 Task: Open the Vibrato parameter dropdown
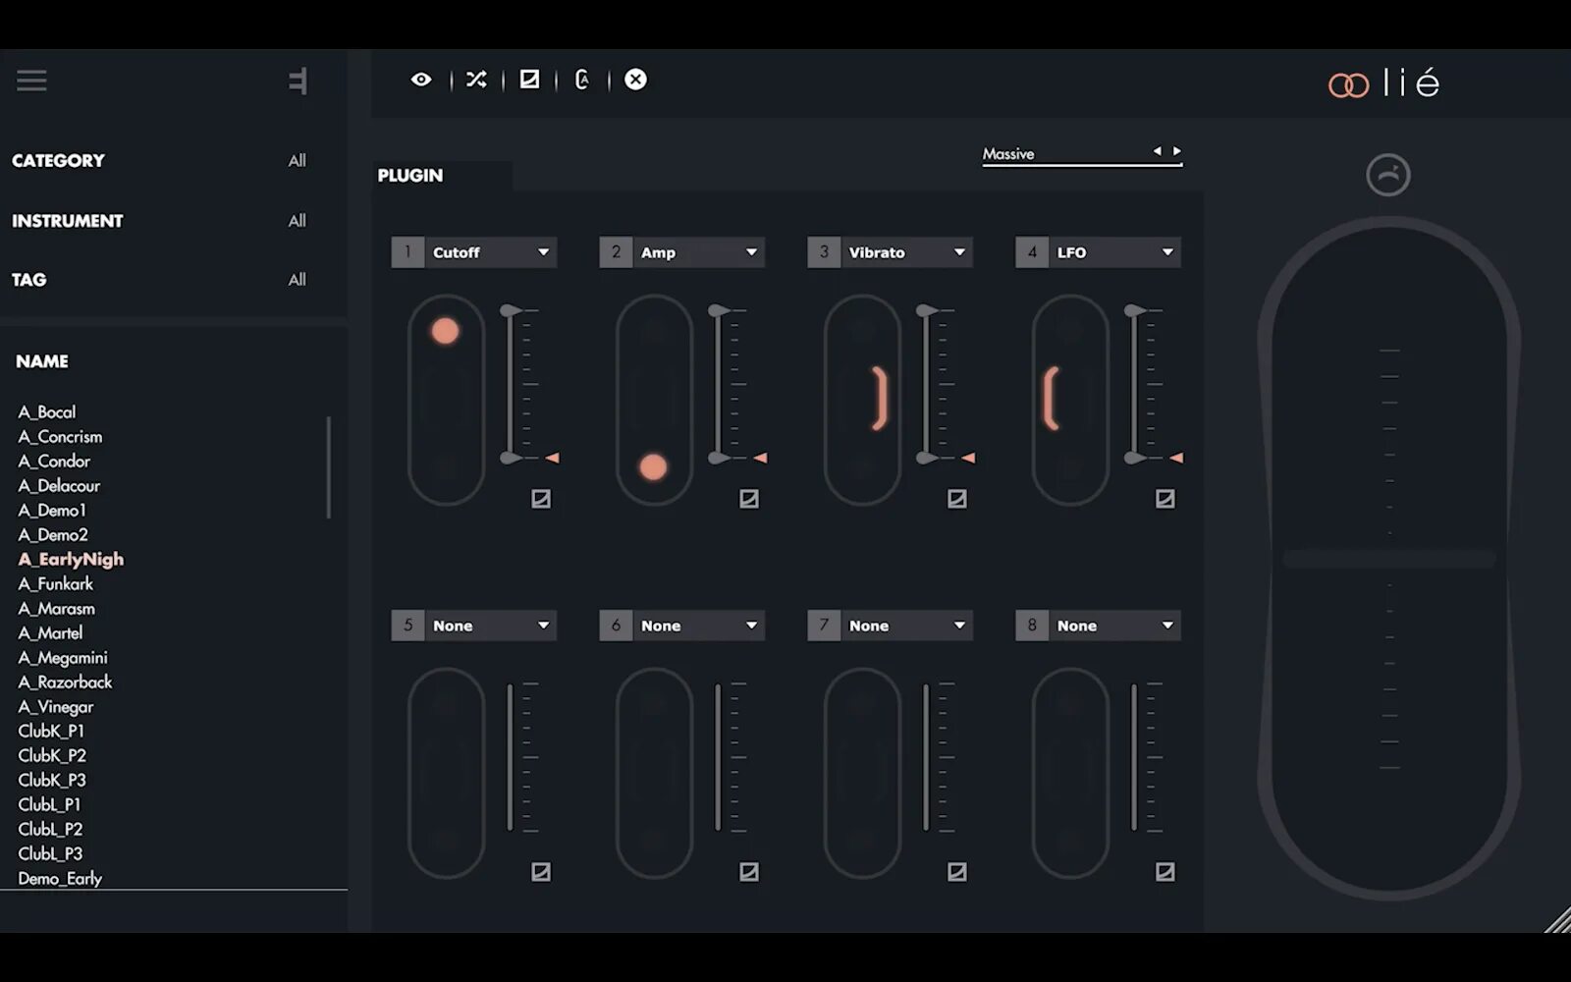point(891,252)
